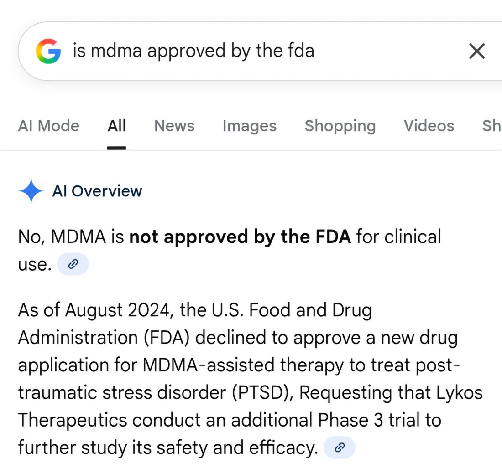Click the "Lykos" name in the overview

pos(460,392)
